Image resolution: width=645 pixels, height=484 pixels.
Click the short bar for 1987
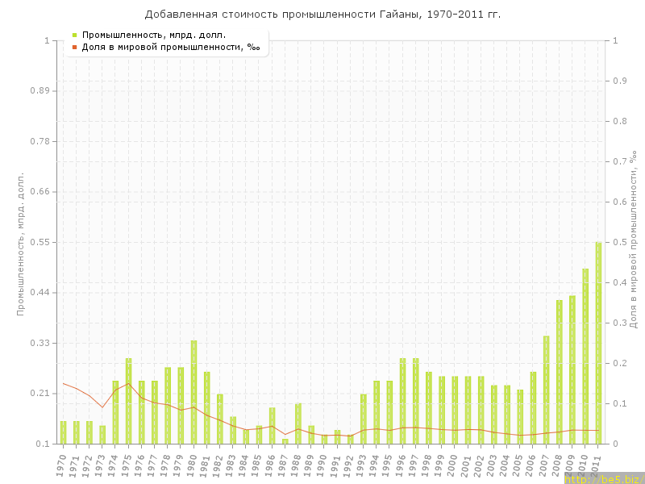click(285, 440)
